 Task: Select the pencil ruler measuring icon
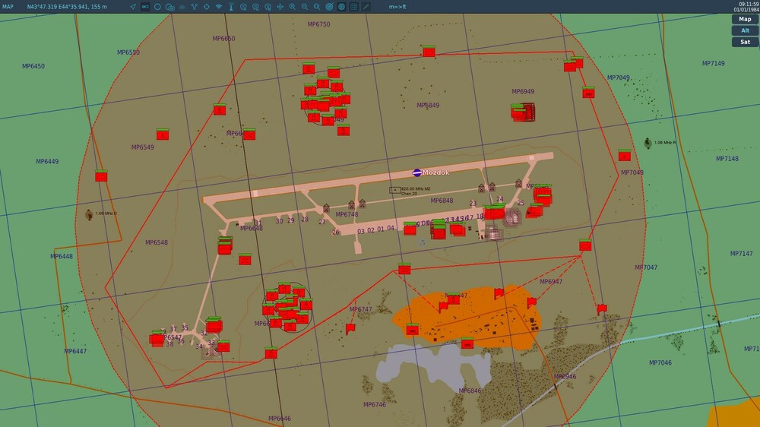tap(366, 7)
